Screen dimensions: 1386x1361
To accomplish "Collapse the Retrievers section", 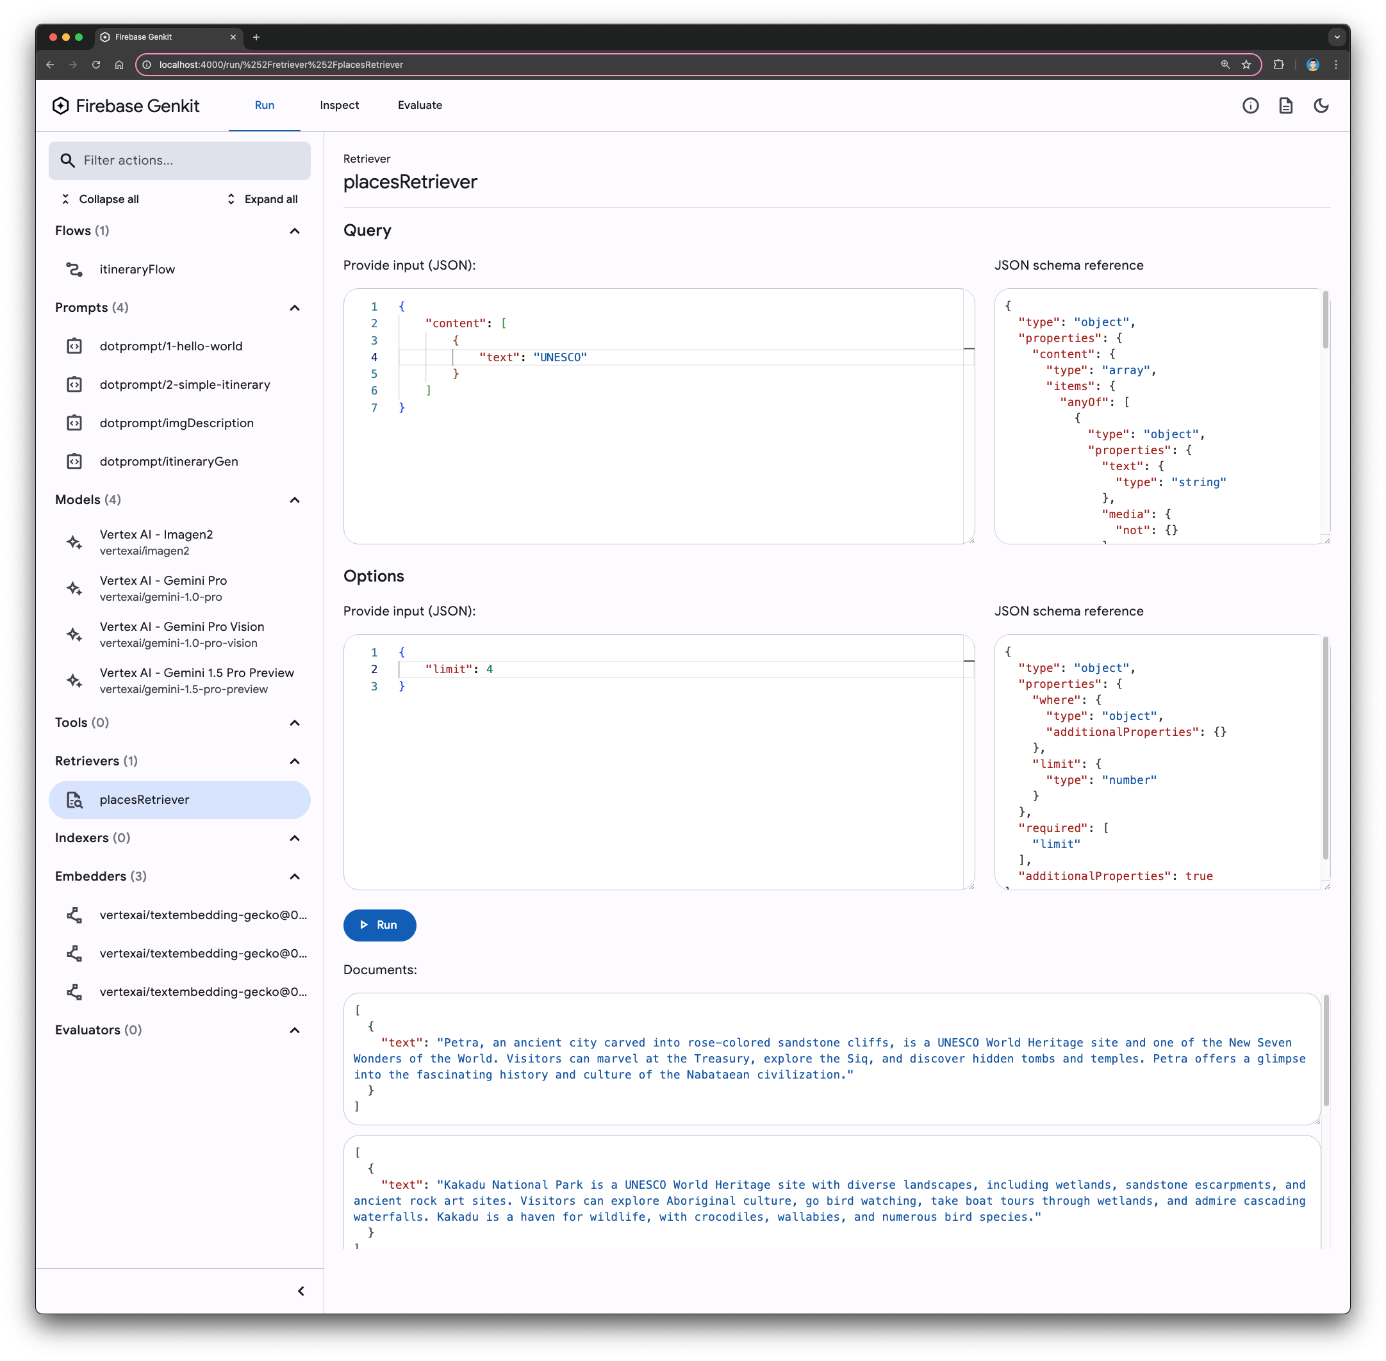I will 295,762.
